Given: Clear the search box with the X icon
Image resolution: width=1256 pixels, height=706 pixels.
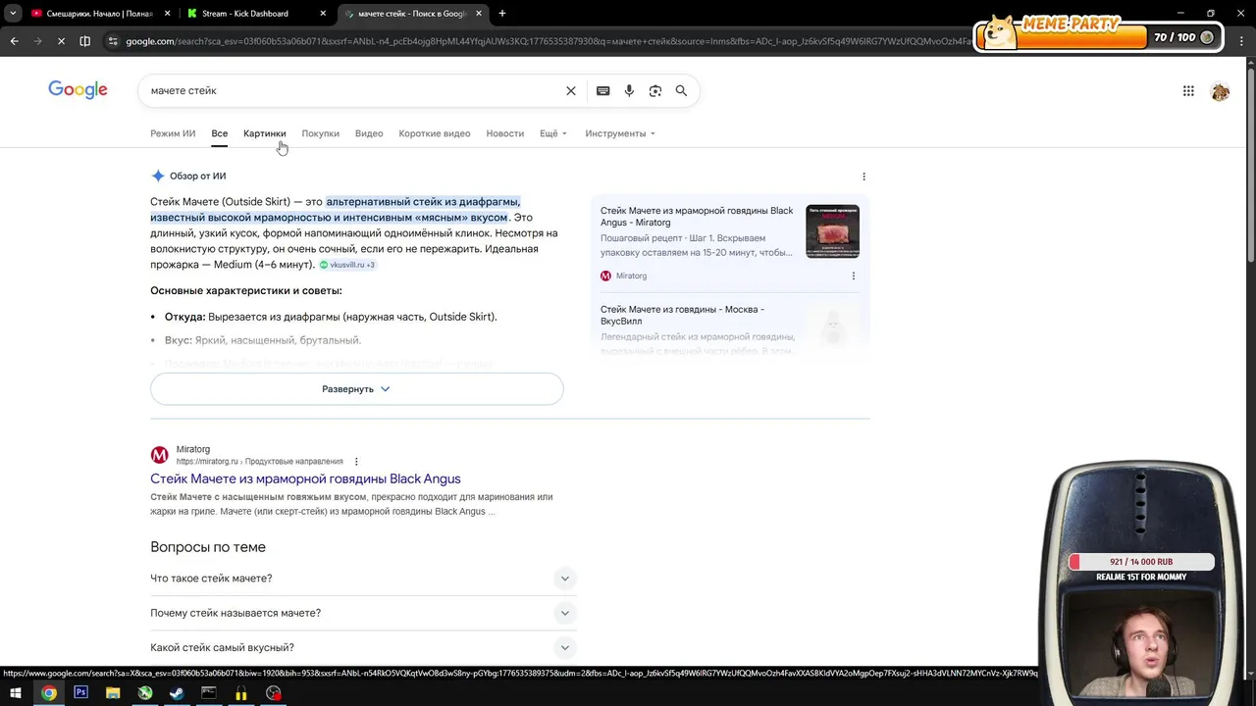Looking at the screenshot, I should (571, 90).
